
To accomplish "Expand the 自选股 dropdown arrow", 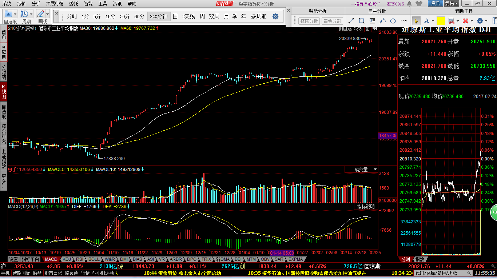I will coord(15,14).
